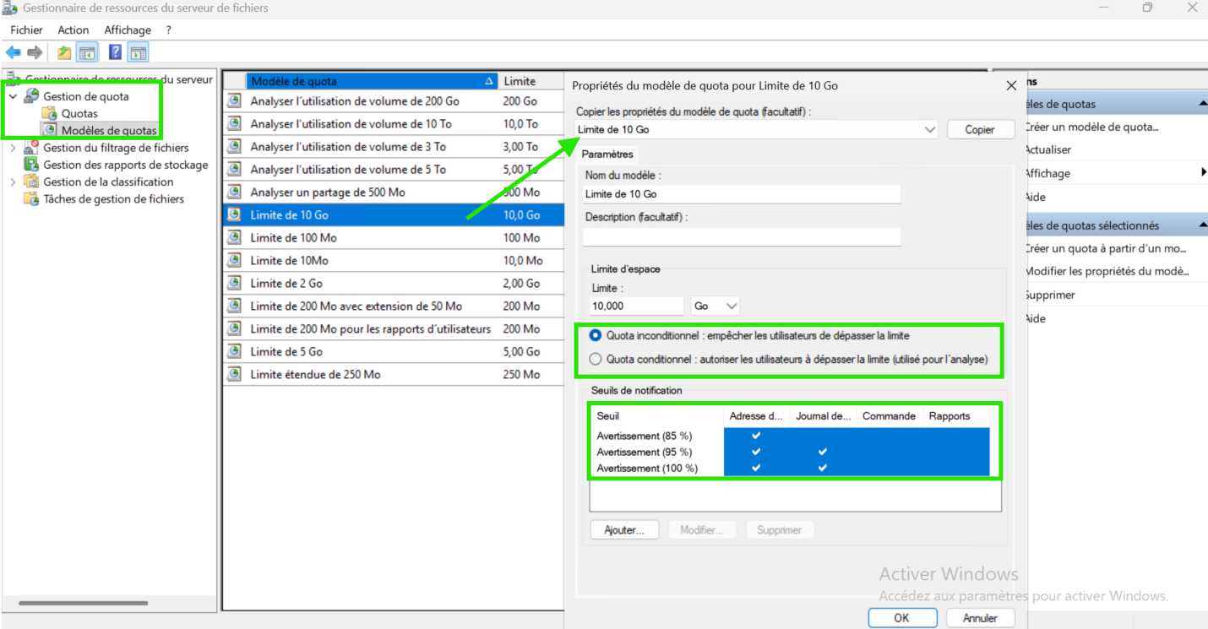This screenshot has width=1208, height=629.
Task: Click the Ajouter... button
Action: pyautogui.click(x=624, y=530)
